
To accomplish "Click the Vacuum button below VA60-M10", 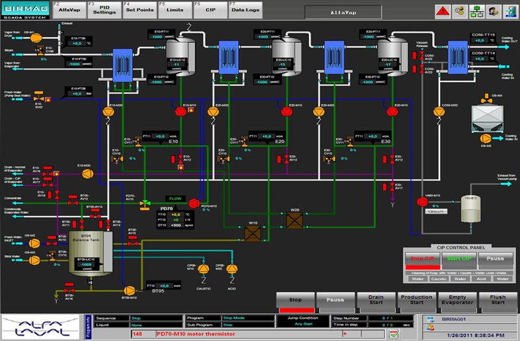I will pos(435,211).
